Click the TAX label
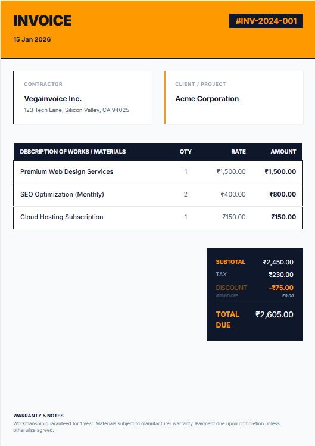 (x=221, y=274)
